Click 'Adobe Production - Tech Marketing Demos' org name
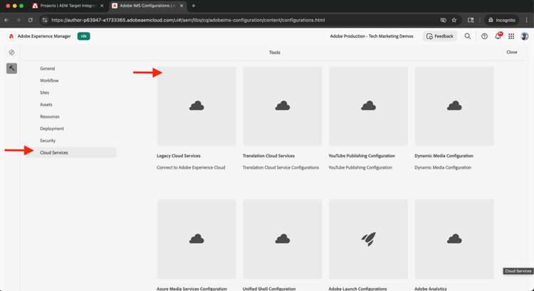 tap(372, 36)
